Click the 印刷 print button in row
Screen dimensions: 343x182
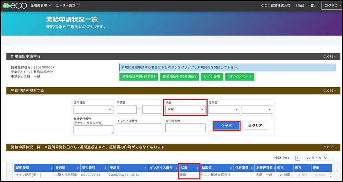click(x=320, y=175)
